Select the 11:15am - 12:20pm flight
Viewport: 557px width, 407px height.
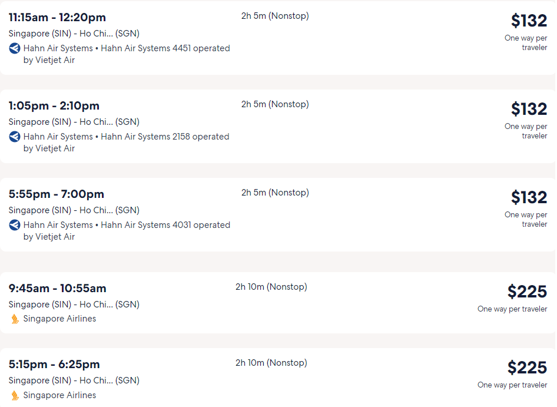(x=278, y=38)
